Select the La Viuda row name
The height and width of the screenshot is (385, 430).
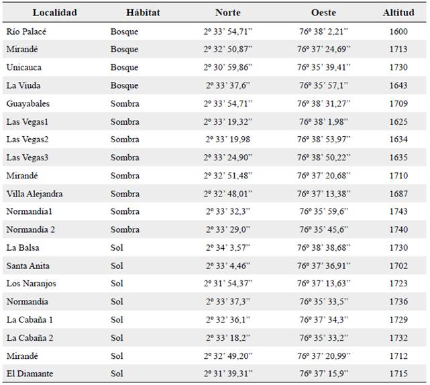24,85
